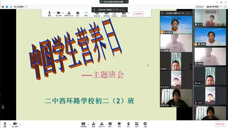Mute the microphone in the bottom toolbar

click(5, 124)
